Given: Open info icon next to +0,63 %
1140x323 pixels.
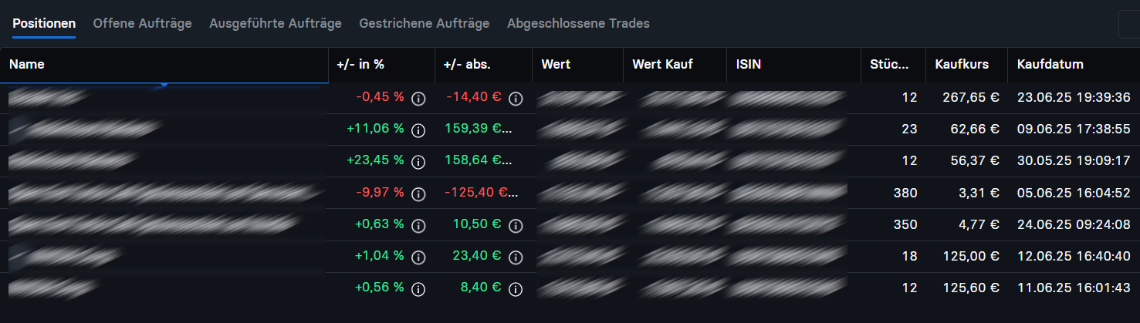Looking at the screenshot, I should 419,226.
